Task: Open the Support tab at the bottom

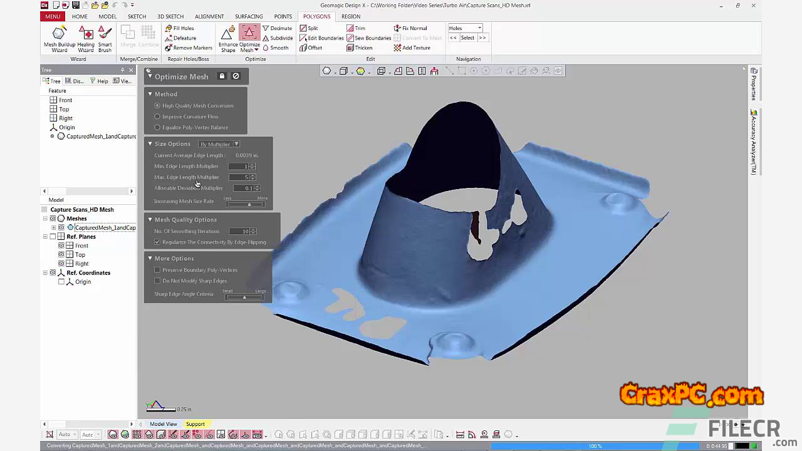Action: tap(195, 424)
